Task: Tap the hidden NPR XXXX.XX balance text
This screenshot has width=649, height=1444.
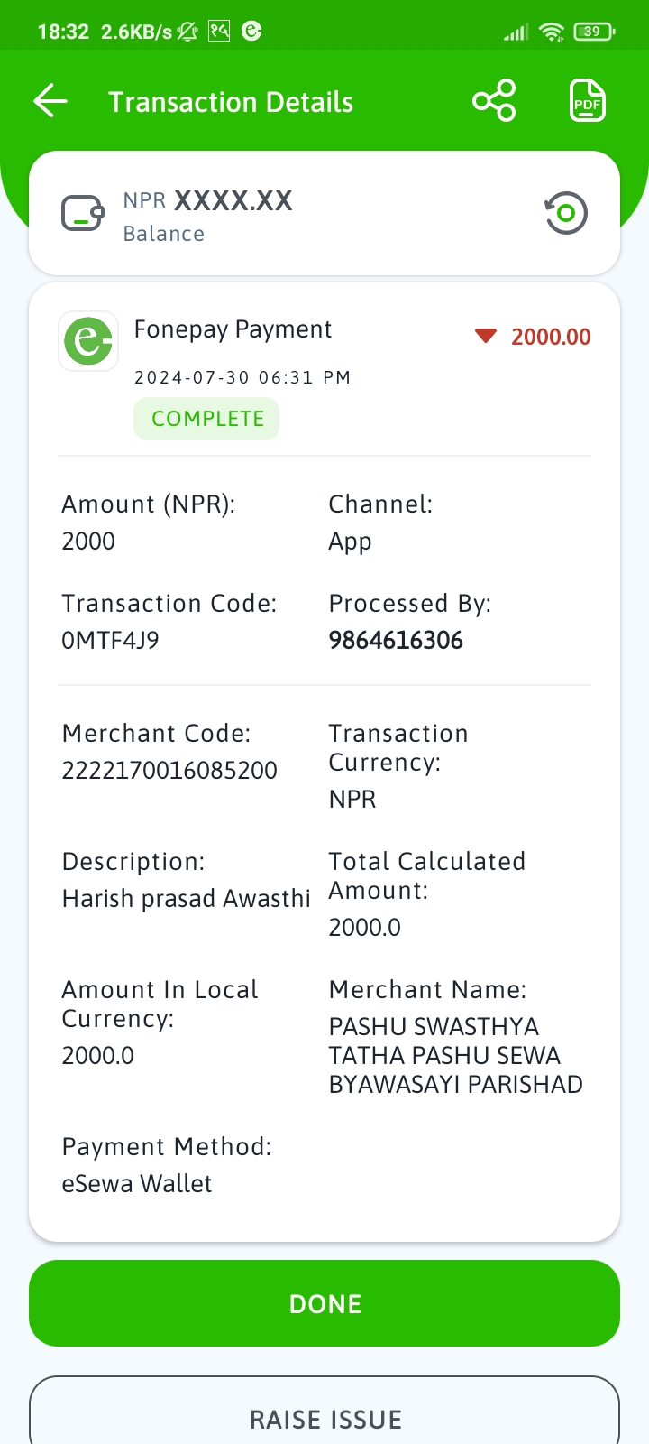Action: [208, 200]
